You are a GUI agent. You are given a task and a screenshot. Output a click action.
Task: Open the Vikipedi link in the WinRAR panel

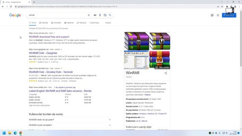pos(147,95)
